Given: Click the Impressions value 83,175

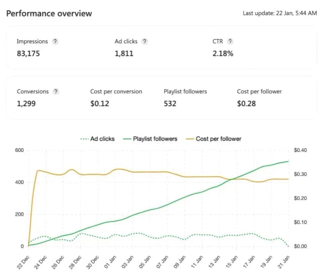Looking at the screenshot, I should (x=28, y=54).
